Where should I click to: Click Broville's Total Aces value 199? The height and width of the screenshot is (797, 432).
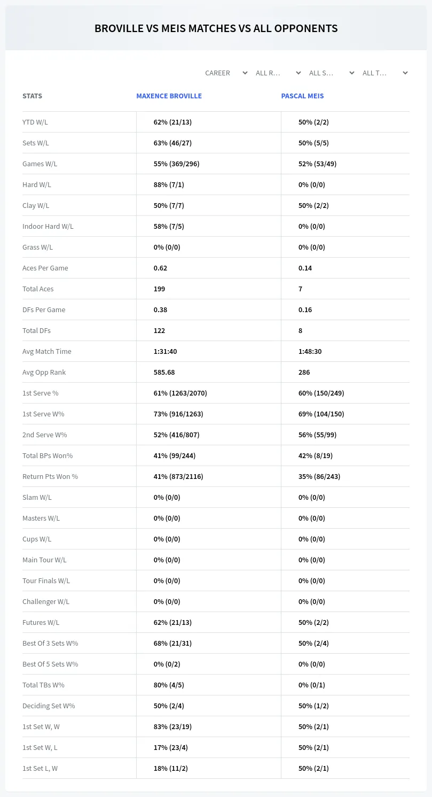[x=159, y=289]
